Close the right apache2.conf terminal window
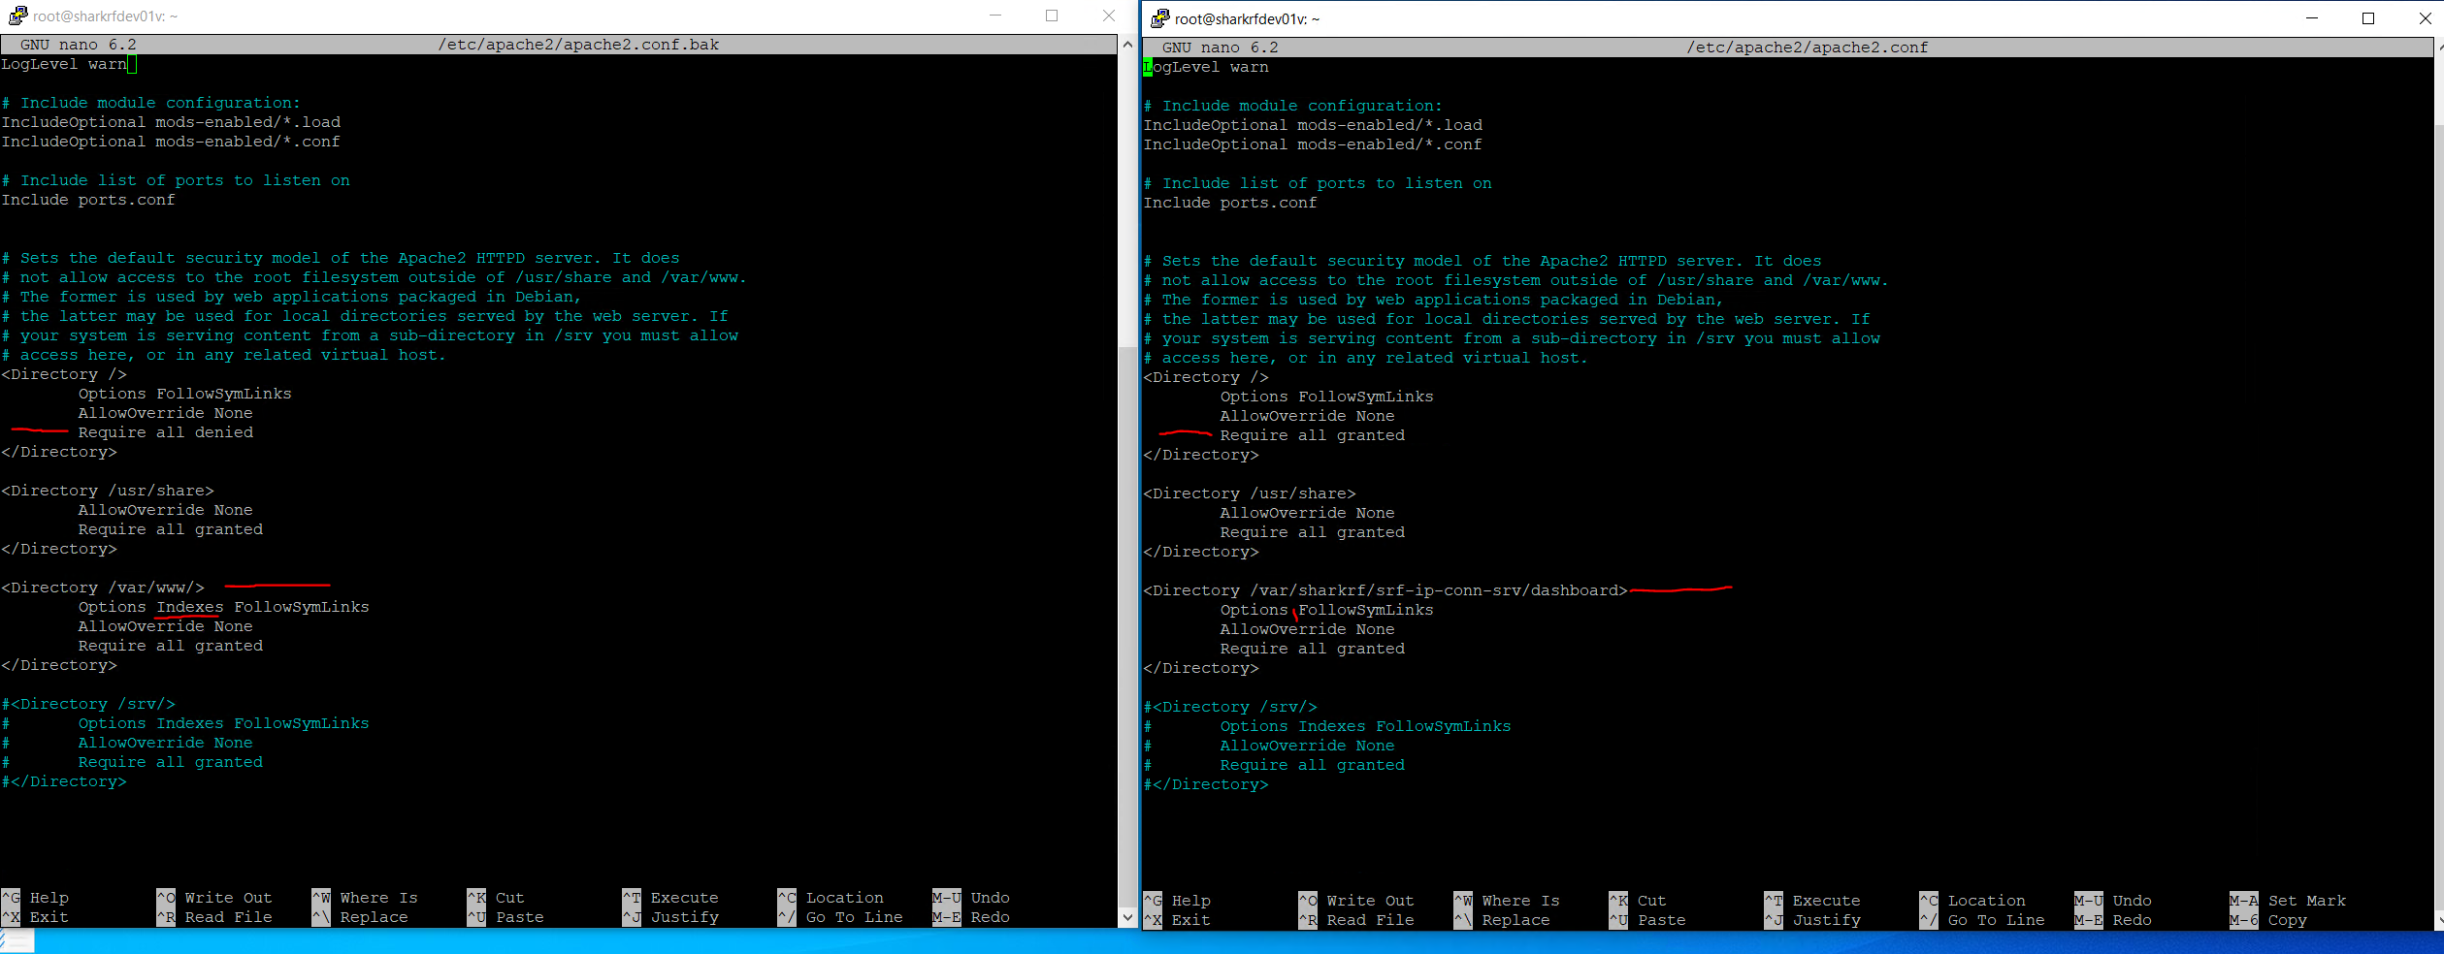 pyautogui.click(x=2425, y=18)
